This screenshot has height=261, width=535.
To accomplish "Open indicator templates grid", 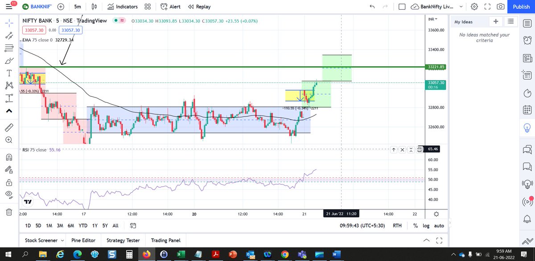I will [x=148, y=7].
